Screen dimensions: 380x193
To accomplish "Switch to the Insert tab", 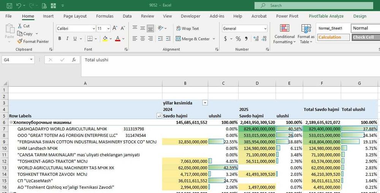I will pos(48,16).
